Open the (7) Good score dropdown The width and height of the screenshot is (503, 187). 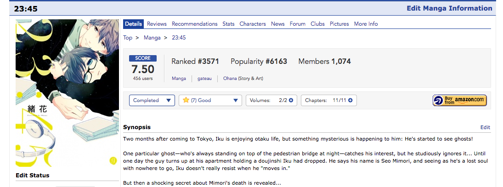pyautogui.click(x=210, y=100)
